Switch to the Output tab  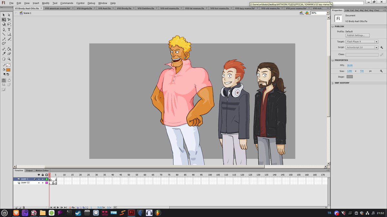click(29, 170)
